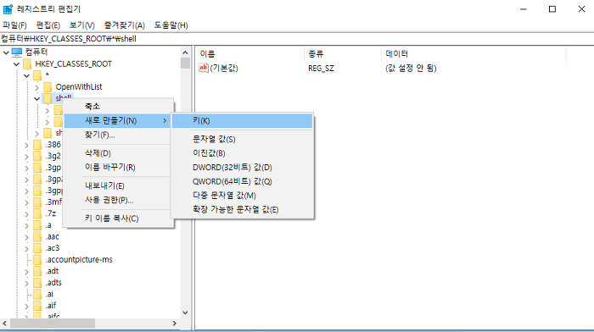Click the tree scroll right arrow
The image size is (594, 332).
coord(174,324)
